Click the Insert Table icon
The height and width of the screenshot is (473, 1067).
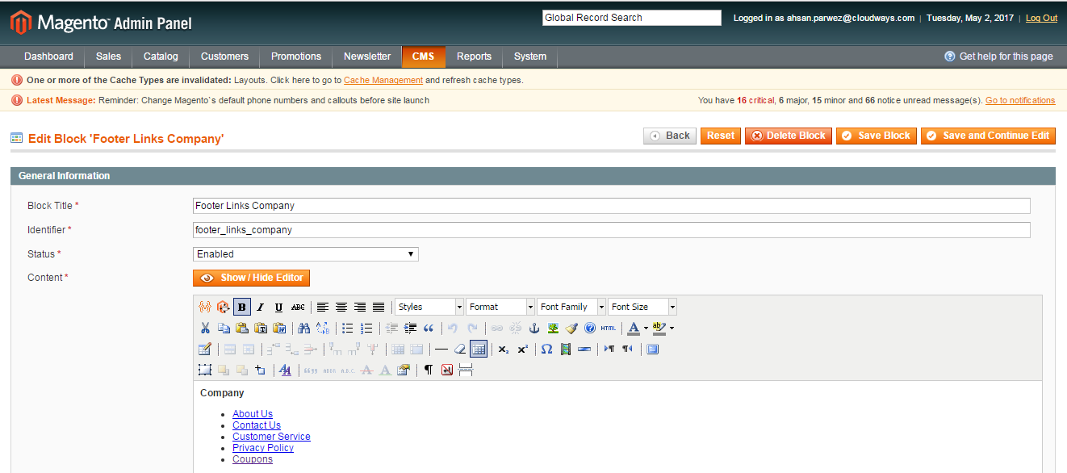coord(205,349)
